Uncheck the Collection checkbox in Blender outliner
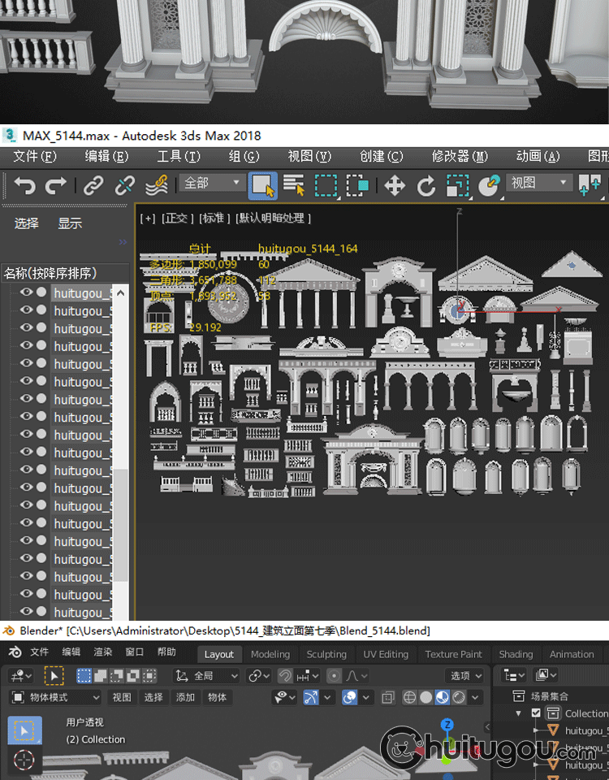609x780 pixels. 536,713
